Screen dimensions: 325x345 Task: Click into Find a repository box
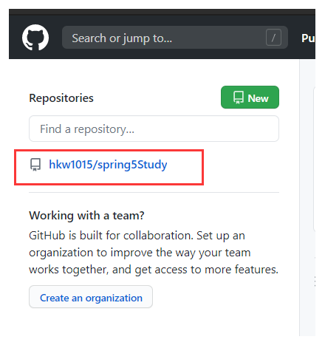154,129
